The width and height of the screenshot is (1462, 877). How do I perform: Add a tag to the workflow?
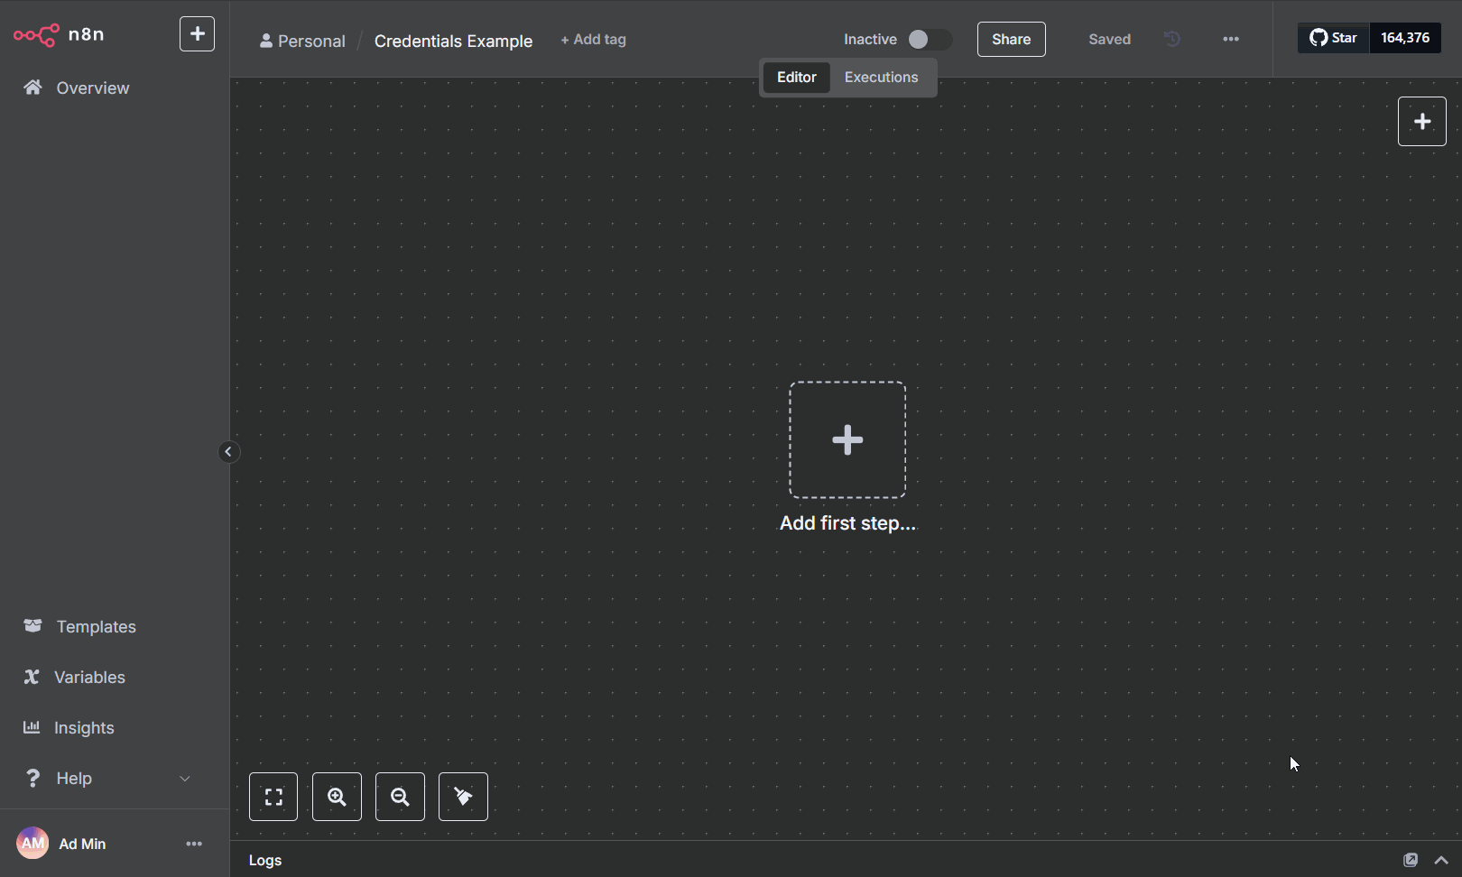(593, 40)
